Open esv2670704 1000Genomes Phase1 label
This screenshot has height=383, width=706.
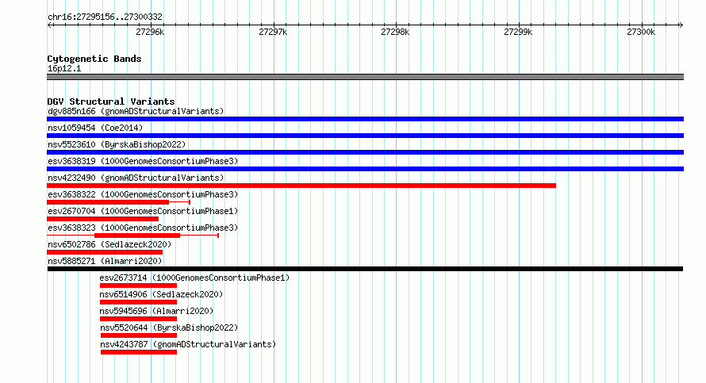coord(143,211)
